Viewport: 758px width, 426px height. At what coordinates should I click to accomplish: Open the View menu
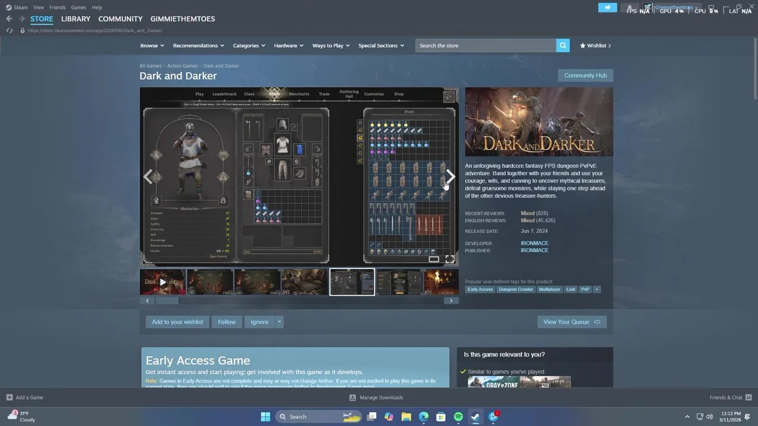tap(38, 7)
